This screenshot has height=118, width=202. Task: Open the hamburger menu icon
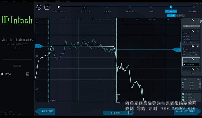(39, 7)
